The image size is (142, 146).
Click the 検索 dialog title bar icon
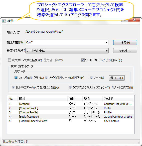4,21
